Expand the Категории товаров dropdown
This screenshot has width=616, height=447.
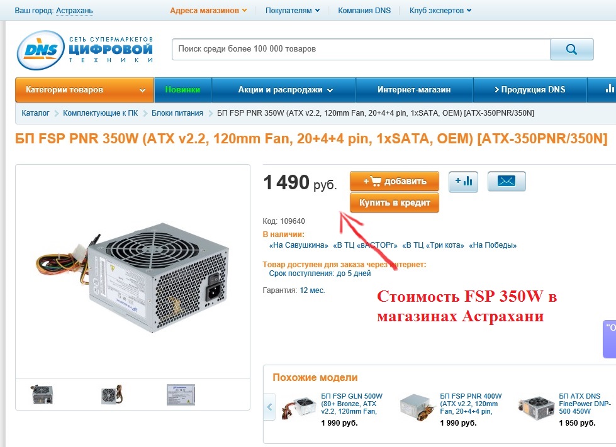click(84, 90)
